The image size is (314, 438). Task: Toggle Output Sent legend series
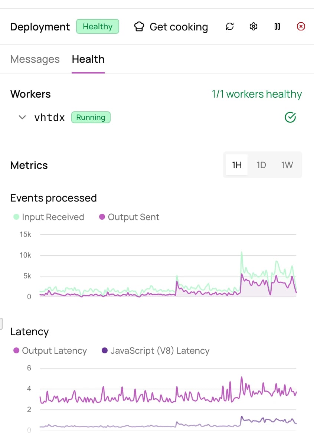tap(129, 217)
